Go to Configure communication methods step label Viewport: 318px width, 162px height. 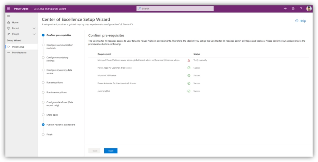tap(60, 47)
